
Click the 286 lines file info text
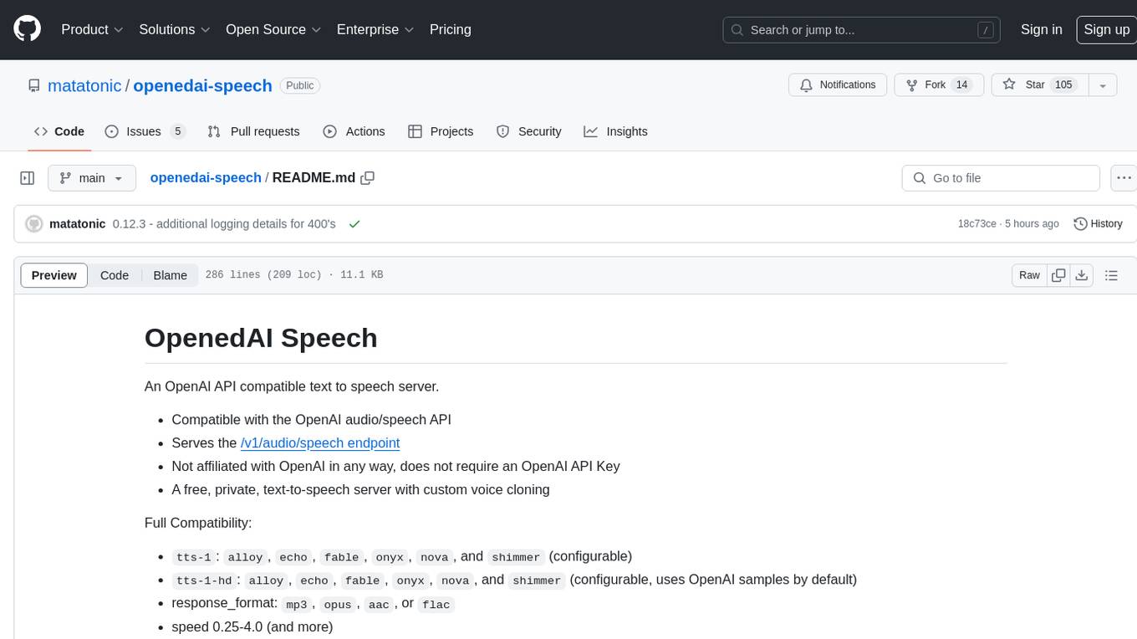(x=294, y=275)
